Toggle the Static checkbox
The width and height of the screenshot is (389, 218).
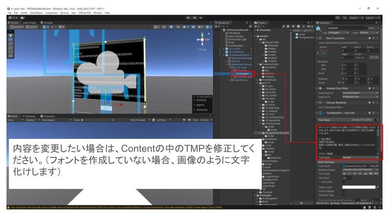tap(366, 28)
